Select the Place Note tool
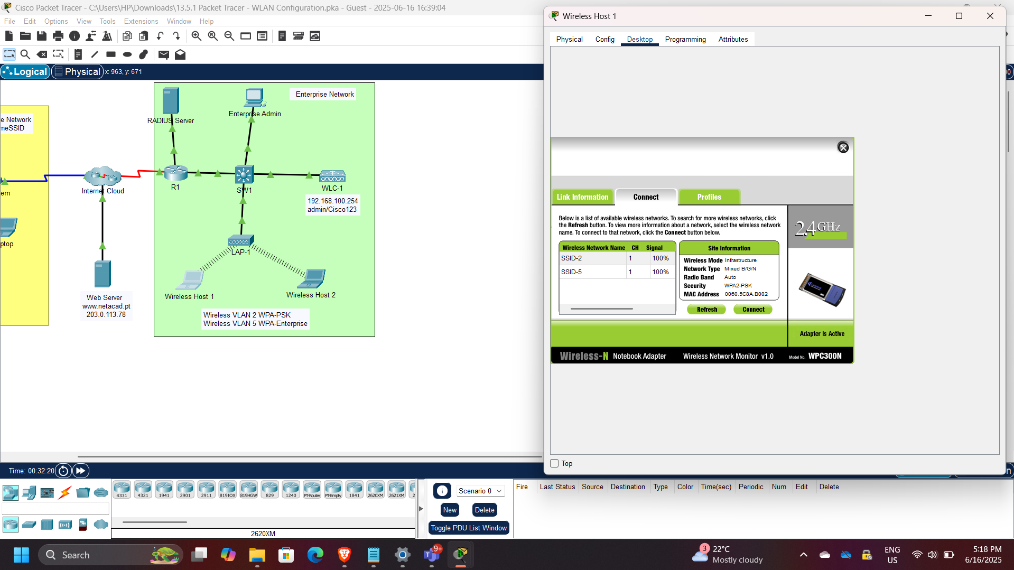Screen dimensions: 1014x570 tap(78, 54)
